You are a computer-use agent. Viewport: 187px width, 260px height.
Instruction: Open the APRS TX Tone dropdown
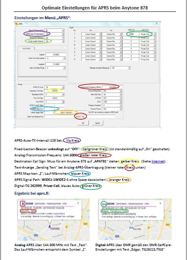click(63, 87)
